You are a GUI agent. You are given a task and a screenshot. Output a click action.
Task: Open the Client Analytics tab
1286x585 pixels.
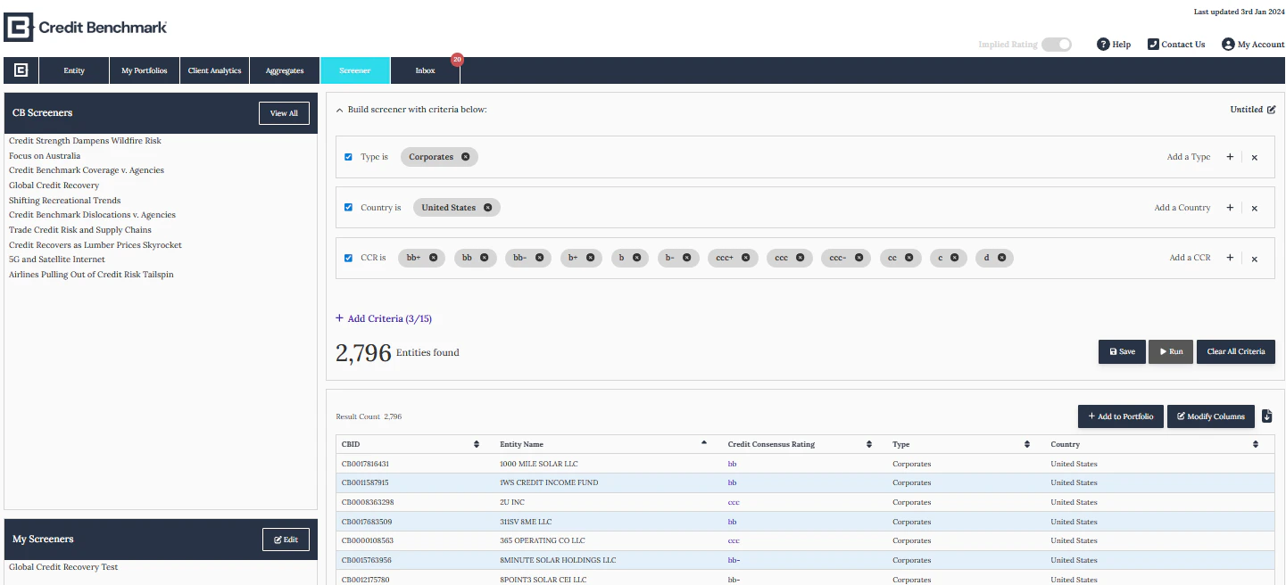click(214, 70)
